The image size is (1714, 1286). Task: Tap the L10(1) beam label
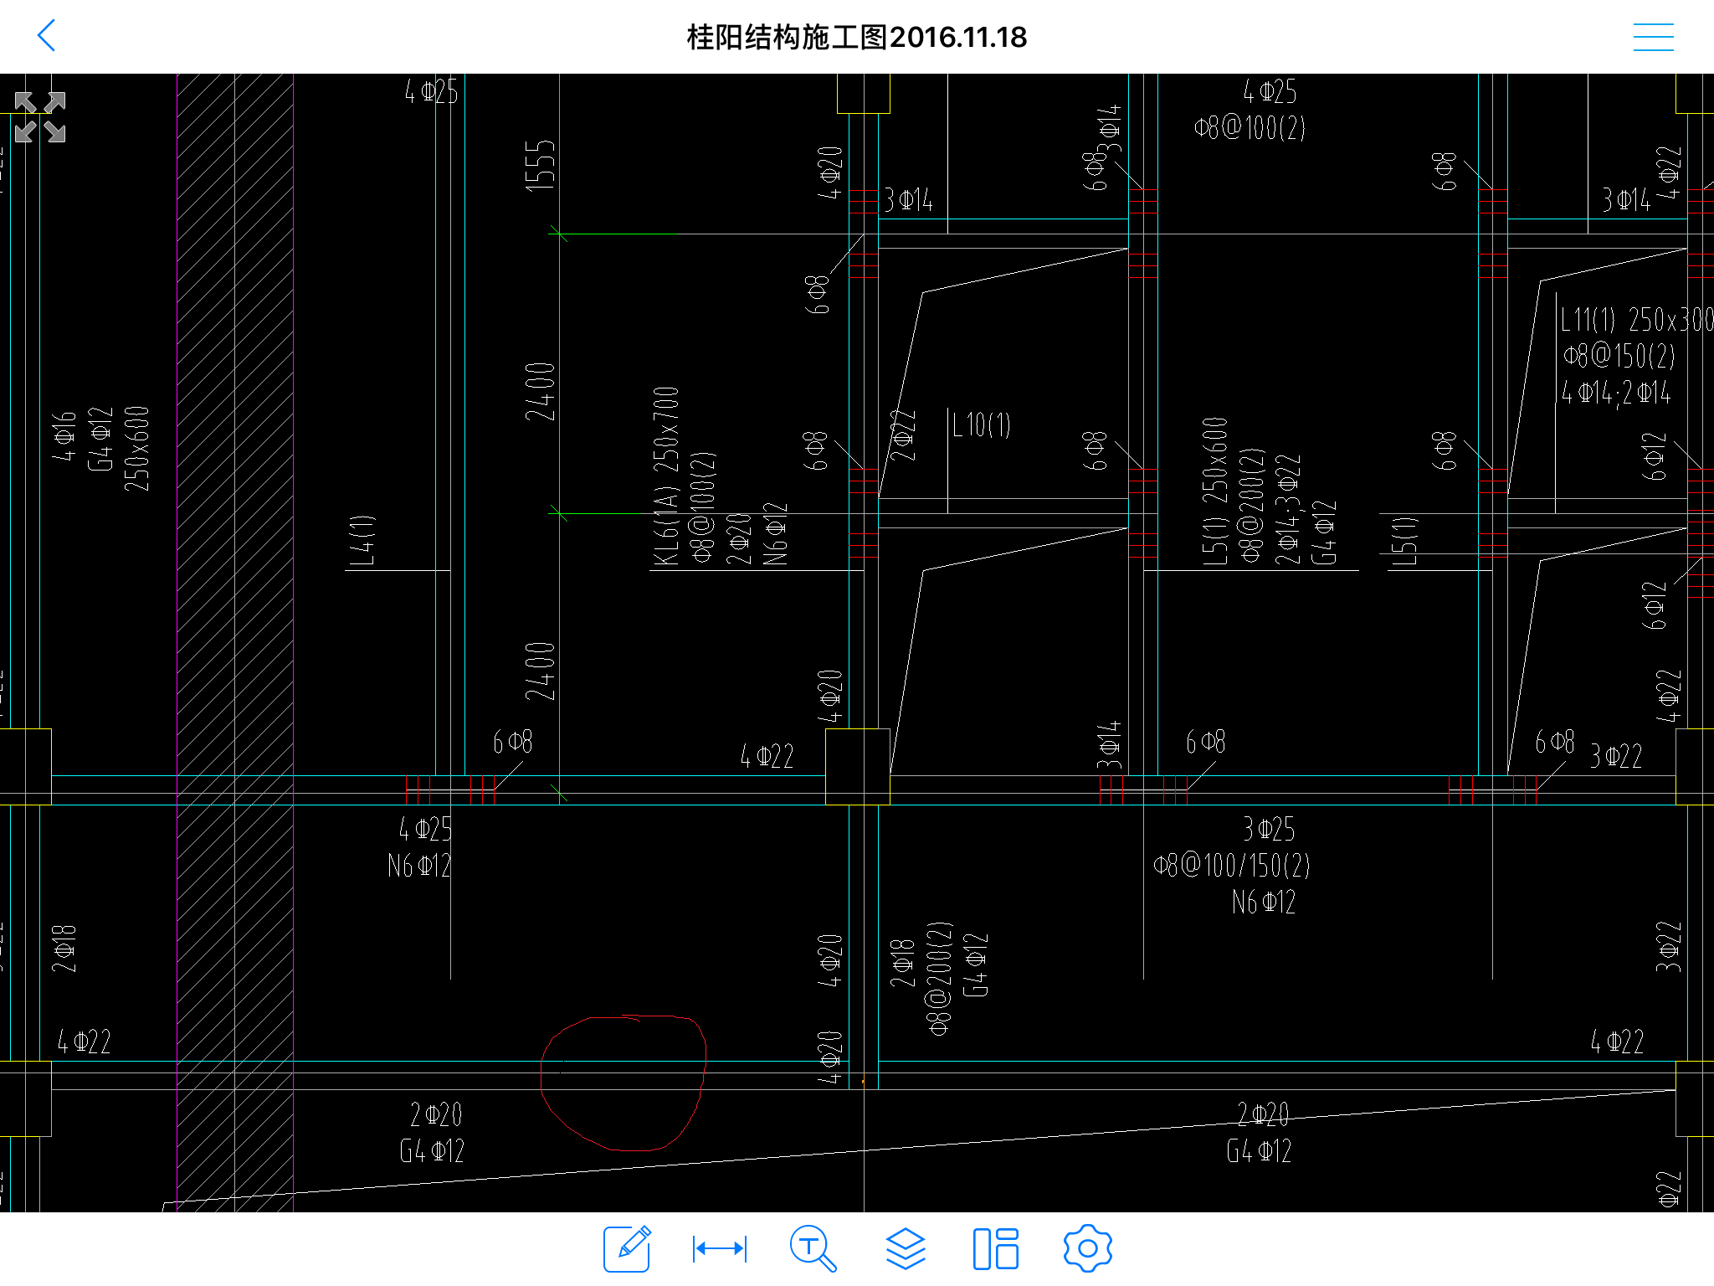point(982,424)
